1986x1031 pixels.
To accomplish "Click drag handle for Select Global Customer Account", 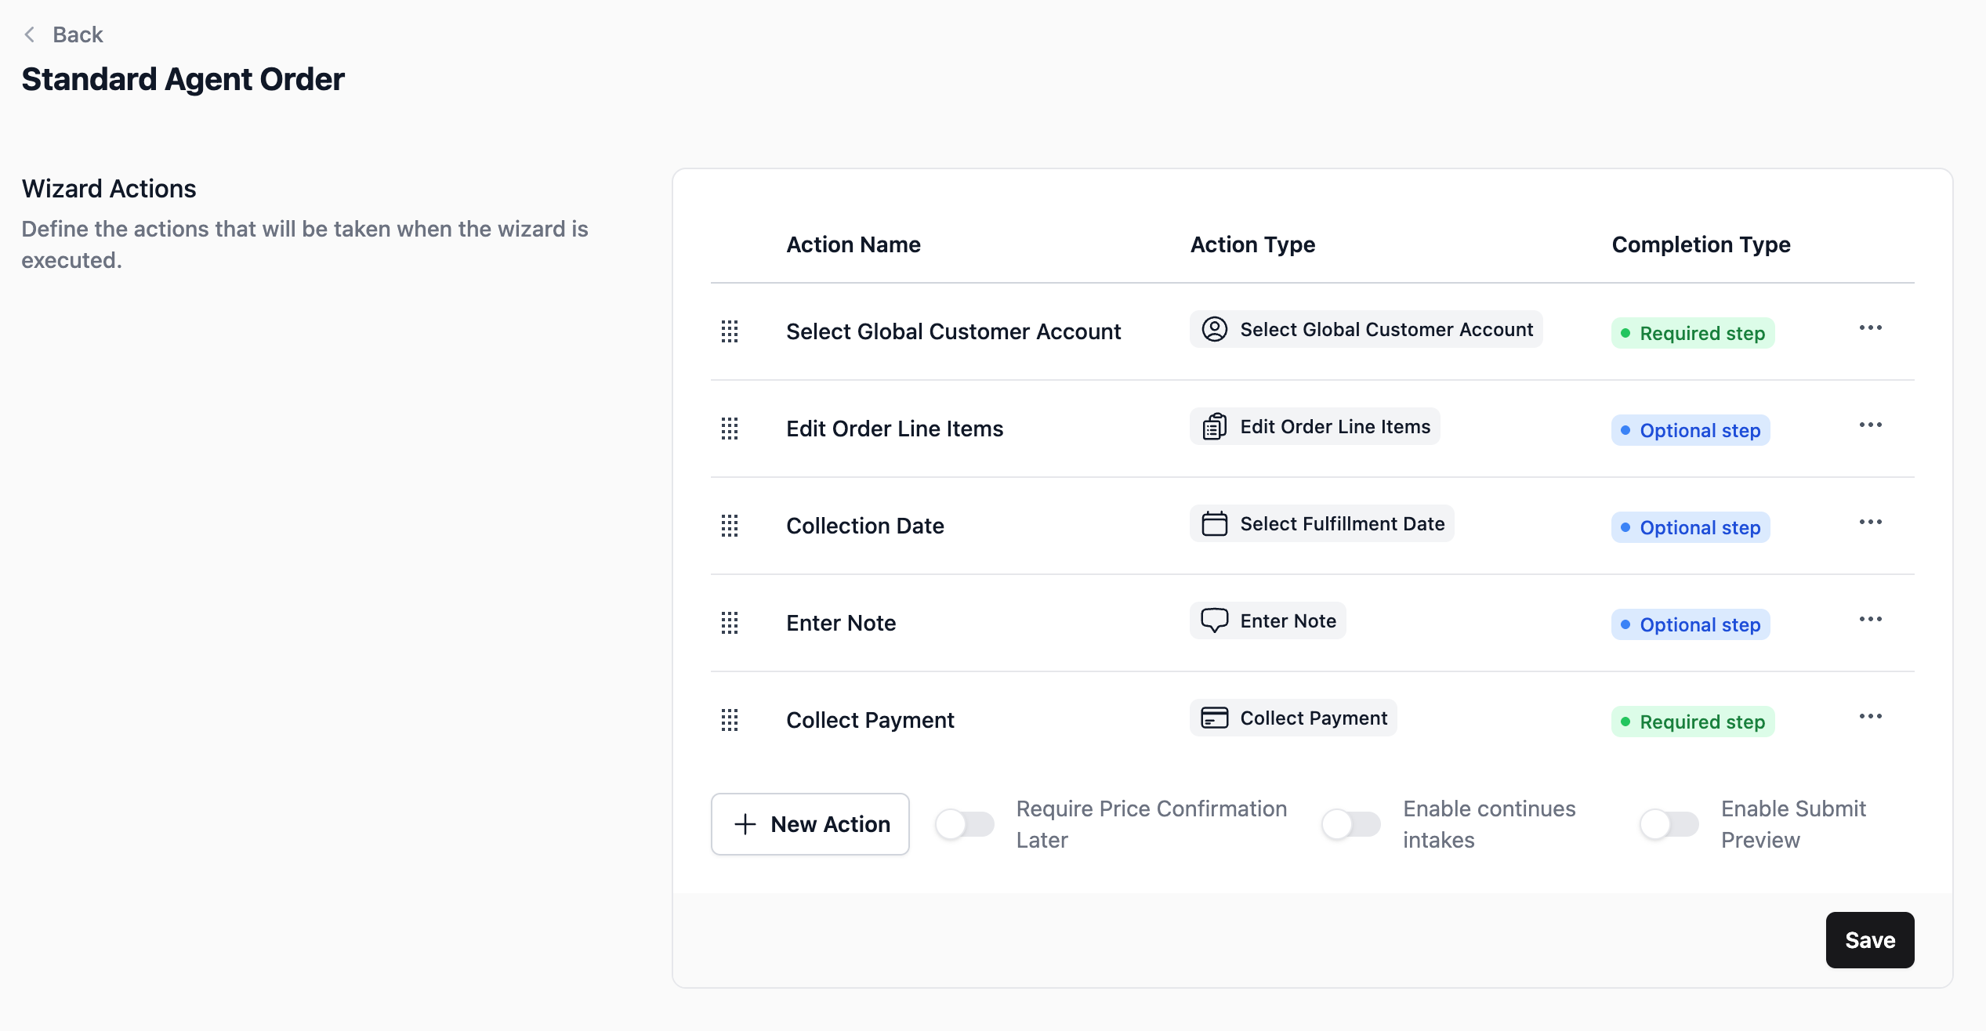I will [x=730, y=331].
